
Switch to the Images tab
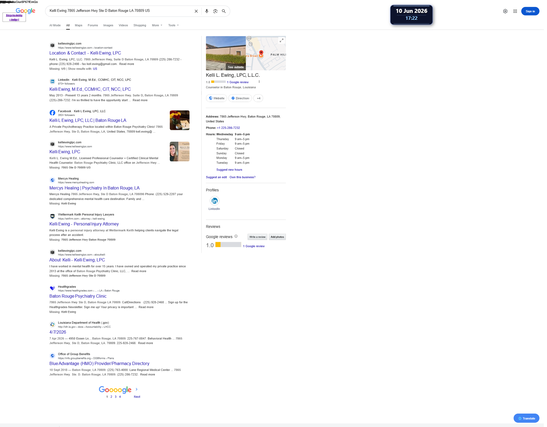tap(108, 25)
